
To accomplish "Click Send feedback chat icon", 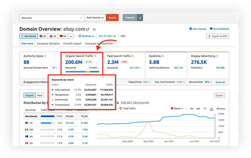I will (x=211, y=29).
